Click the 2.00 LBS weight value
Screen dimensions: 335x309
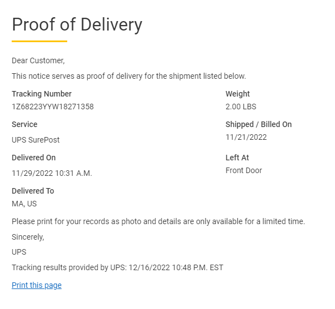(x=241, y=107)
